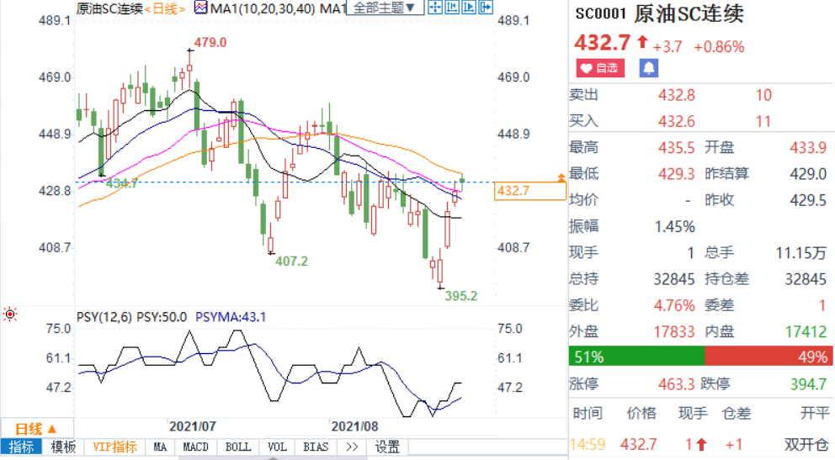Expand the 日线 period selector at bottom left
This screenshot has width=835, height=460.
(x=37, y=428)
